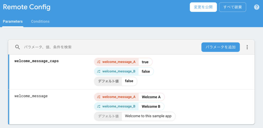263x128 pixels.
Task: Click the デフォルト値 false chip for welcome_message_caps
Action: click(x=116, y=81)
